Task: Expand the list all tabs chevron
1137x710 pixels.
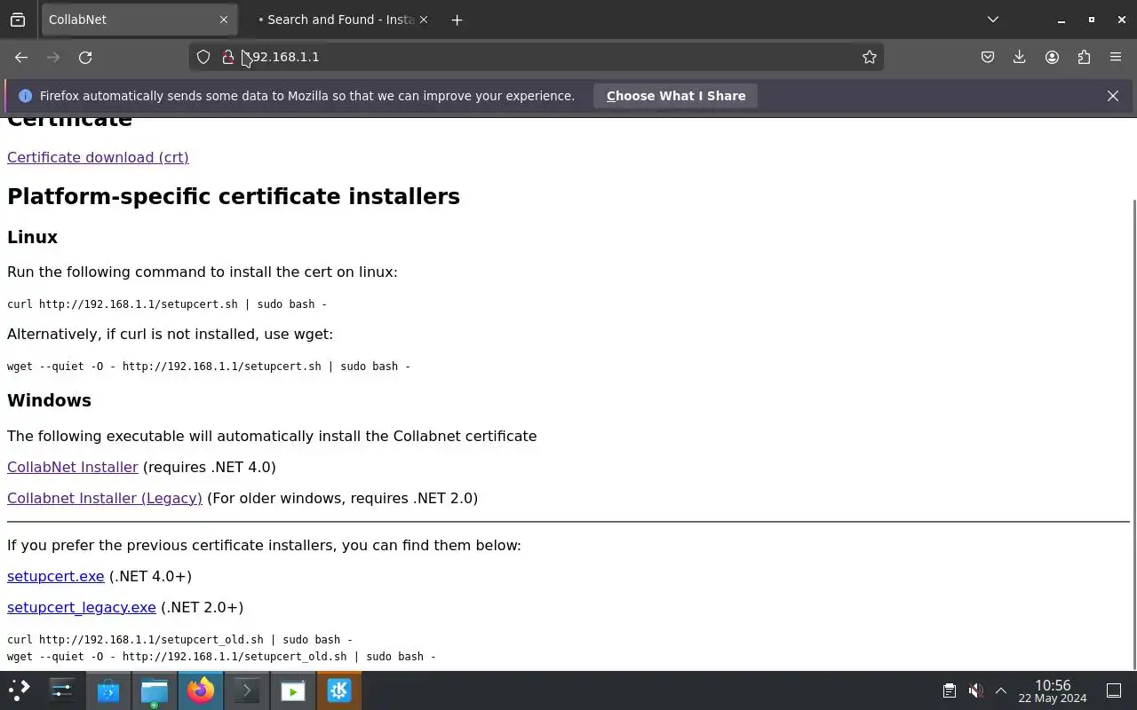Action: tap(993, 20)
